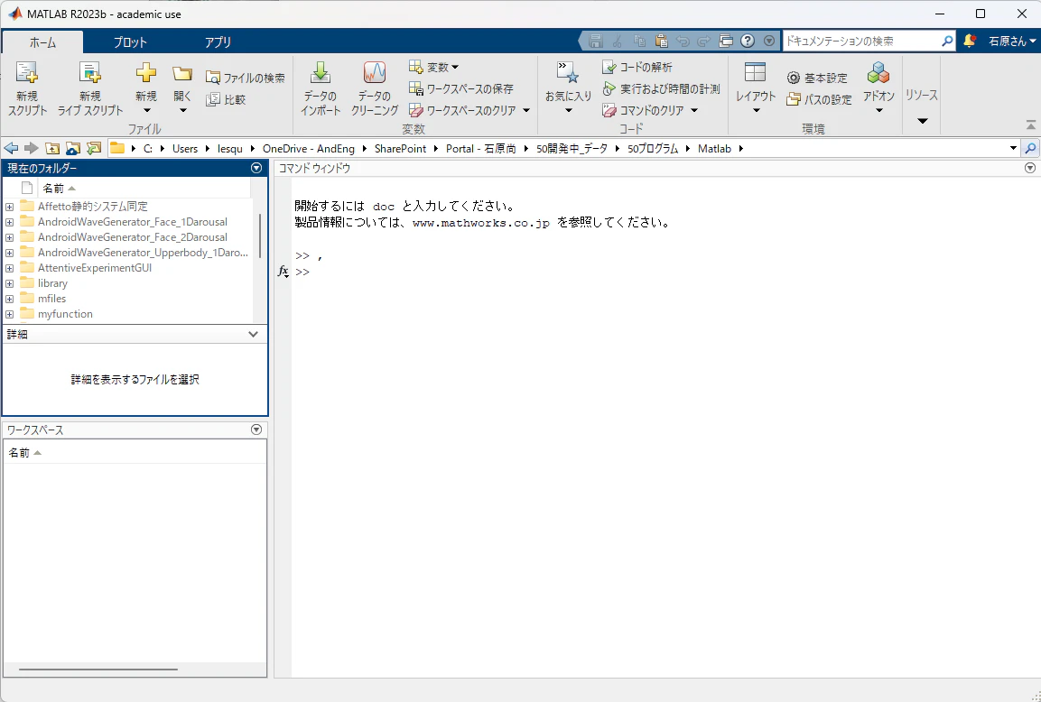Click ワークスペースの保存 save workspace
1041x702 pixels.
click(461, 88)
